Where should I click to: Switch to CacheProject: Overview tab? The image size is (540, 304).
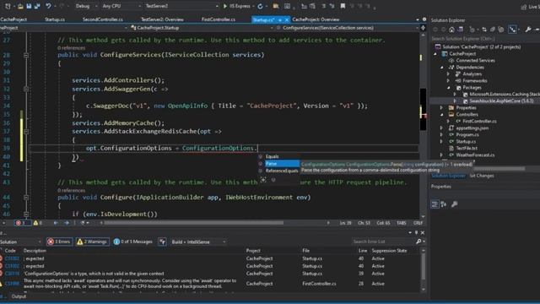coord(316,19)
